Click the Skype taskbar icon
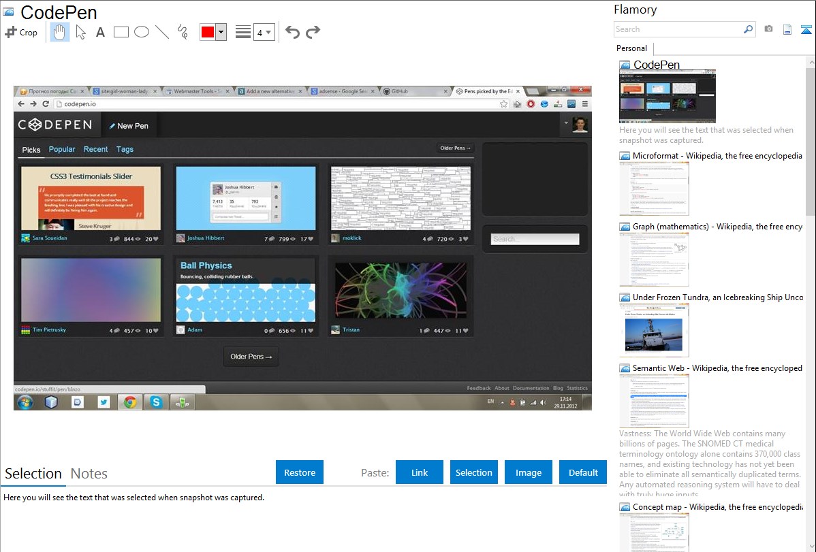 point(156,402)
